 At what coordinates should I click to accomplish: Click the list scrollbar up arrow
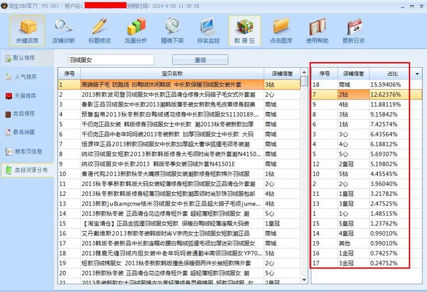tap(304, 72)
